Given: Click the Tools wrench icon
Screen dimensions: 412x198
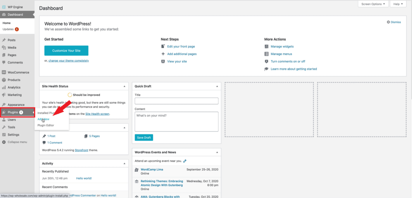Looking at the screenshot, I should tap(4, 127).
